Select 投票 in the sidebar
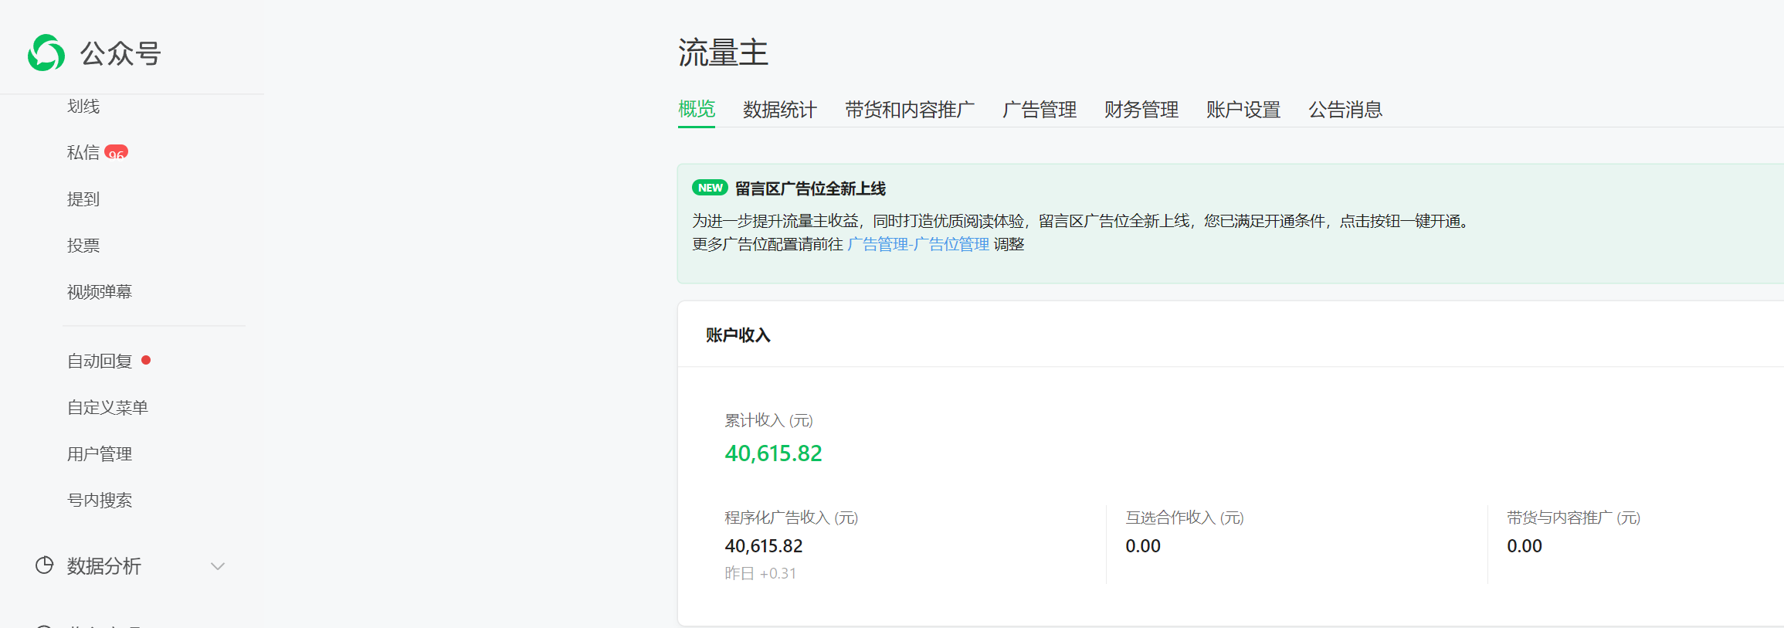1784x628 pixels. [x=83, y=246]
